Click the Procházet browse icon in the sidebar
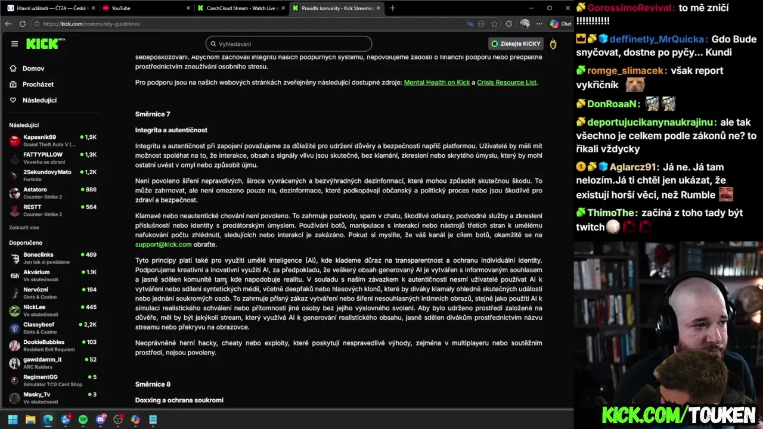The width and height of the screenshot is (763, 429). (13, 84)
